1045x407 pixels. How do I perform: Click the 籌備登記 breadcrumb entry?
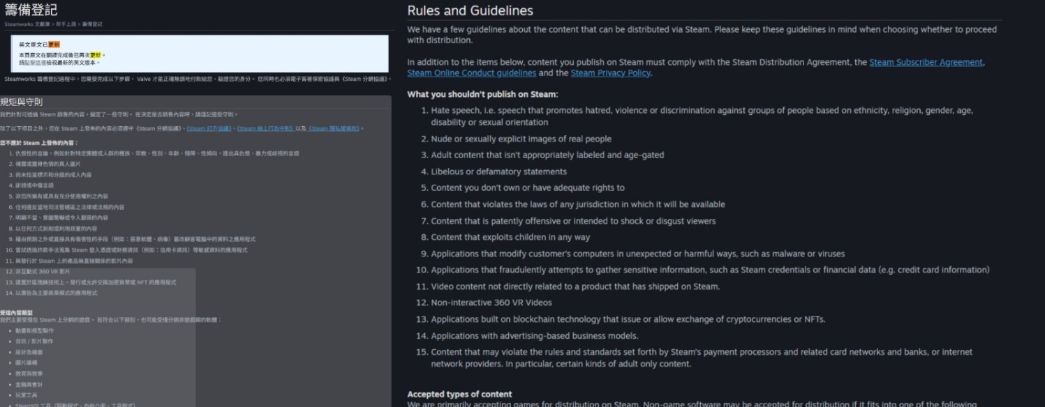click(x=93, y=24)
